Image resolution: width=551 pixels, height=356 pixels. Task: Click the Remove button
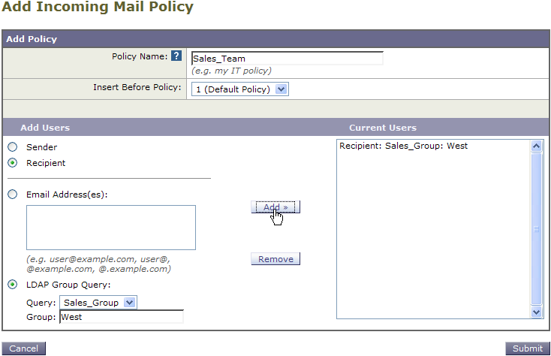275,259
